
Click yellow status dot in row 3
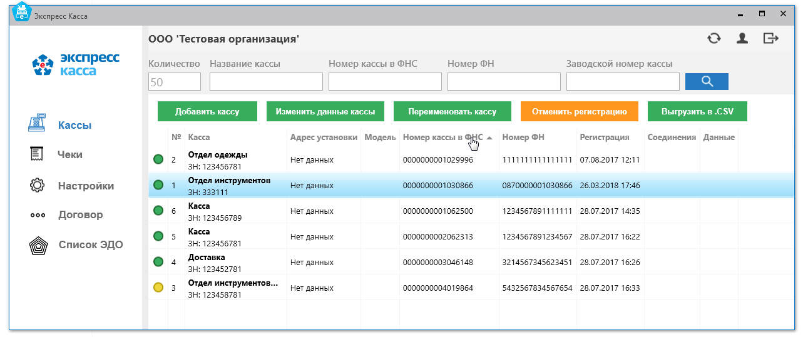tap(158, 288)
